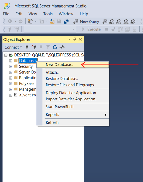Choose Attach... from context menu
Viewport: 143px width, 182px height.
pos(73,72)
